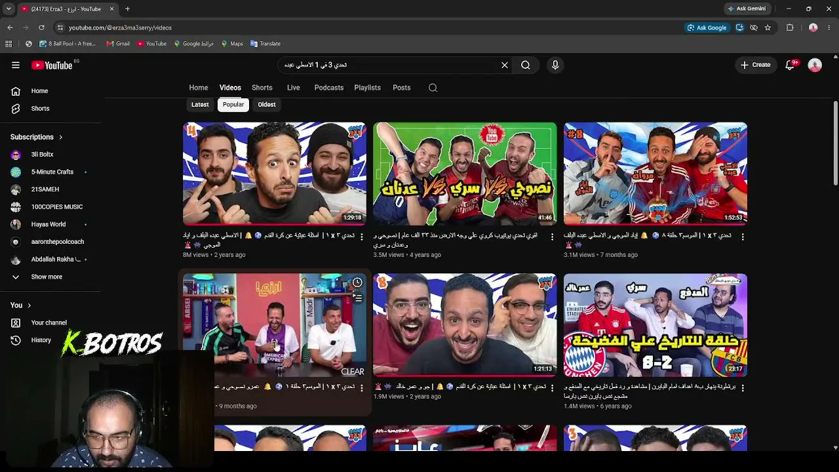Start voice search with the microphone
Image resolution: width=839 pixels, height=472 pixels.
pyautogui.click(x=555, y=65)
